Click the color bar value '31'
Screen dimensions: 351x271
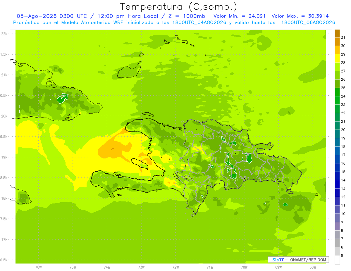[x=343, y=37]
